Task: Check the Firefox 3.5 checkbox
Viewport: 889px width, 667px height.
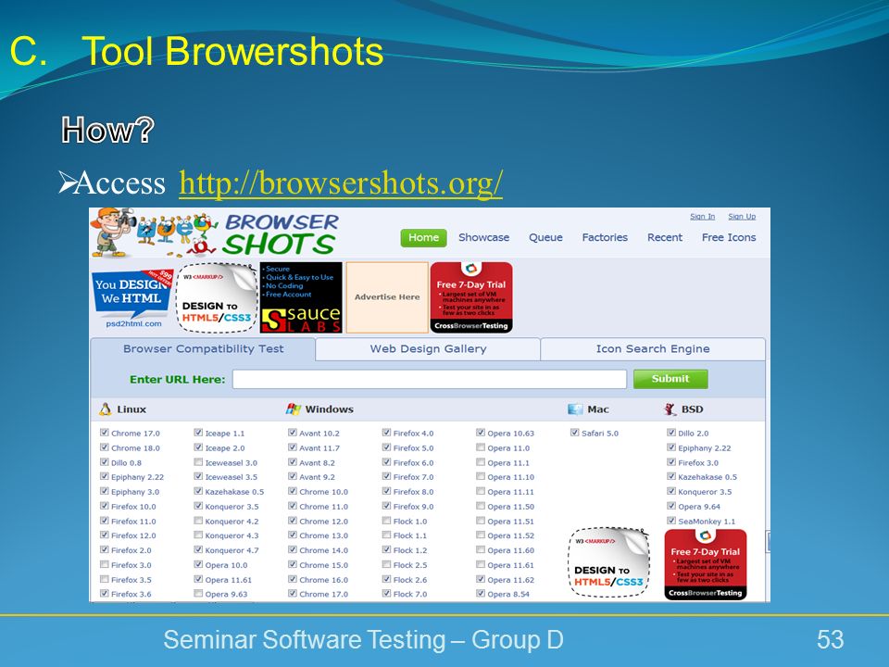Action: click(105, 579)
